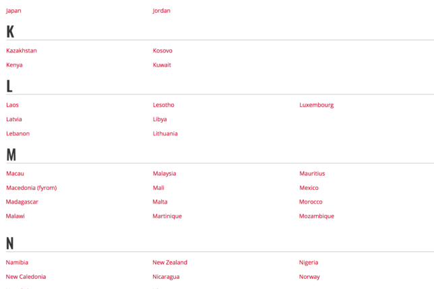The image size is (434, 289).
Task: Open the Kenya link
Action: (14, 65)
